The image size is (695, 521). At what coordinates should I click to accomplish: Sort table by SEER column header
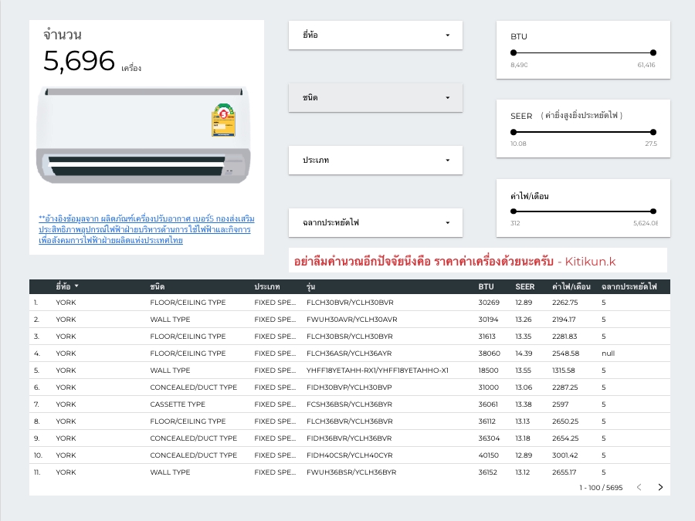click(524, 286)
